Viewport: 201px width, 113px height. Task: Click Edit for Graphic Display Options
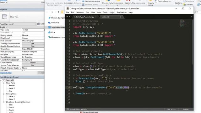33,46
